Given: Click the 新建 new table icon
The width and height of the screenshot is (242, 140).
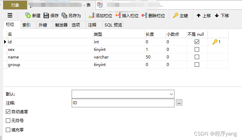Looking at the screenshot, I should pos(28,15).
